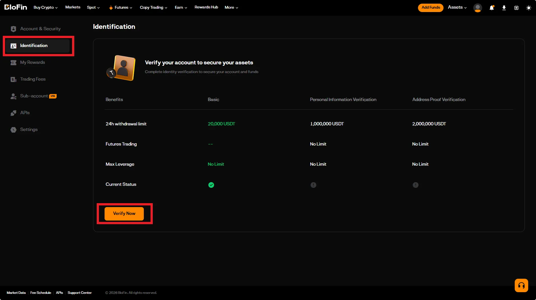The image size is (536, 300).
Task: Click the 24h withdrawal limit label
Action: pyautogui.click(x=126, y=124)
